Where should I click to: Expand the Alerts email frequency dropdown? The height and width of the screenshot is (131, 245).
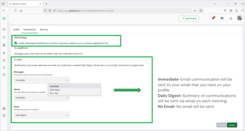click(x=42, y=98)
